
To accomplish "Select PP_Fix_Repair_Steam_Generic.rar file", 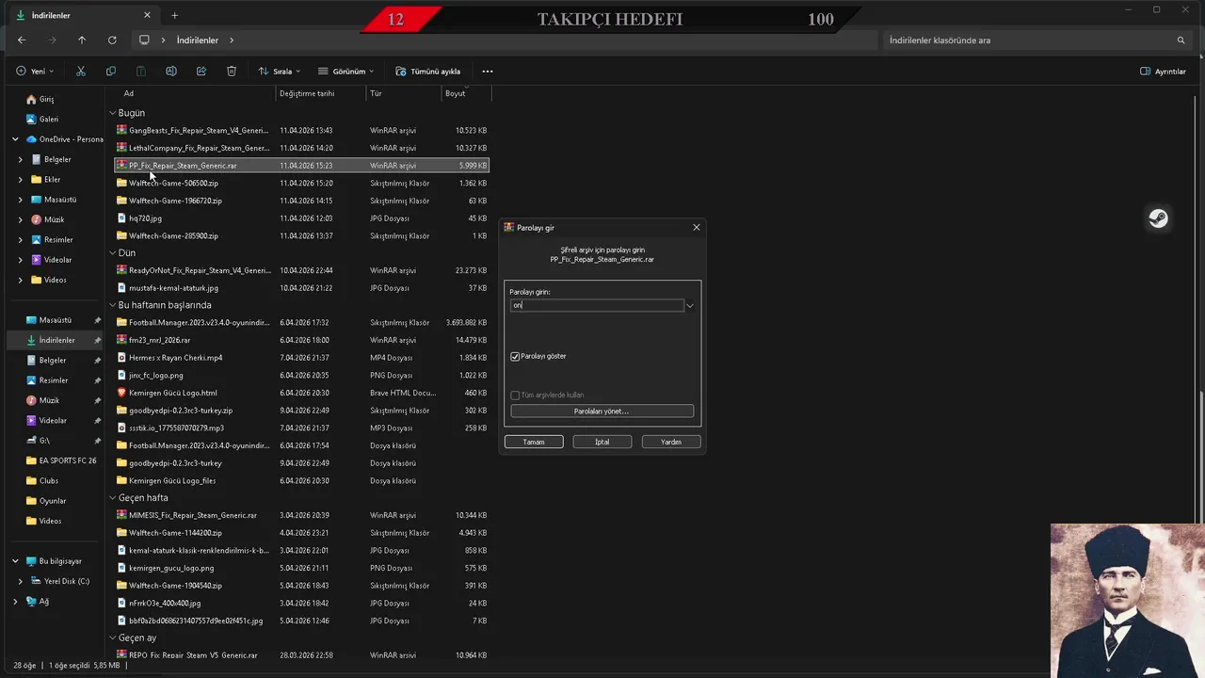I will (301, 165).
